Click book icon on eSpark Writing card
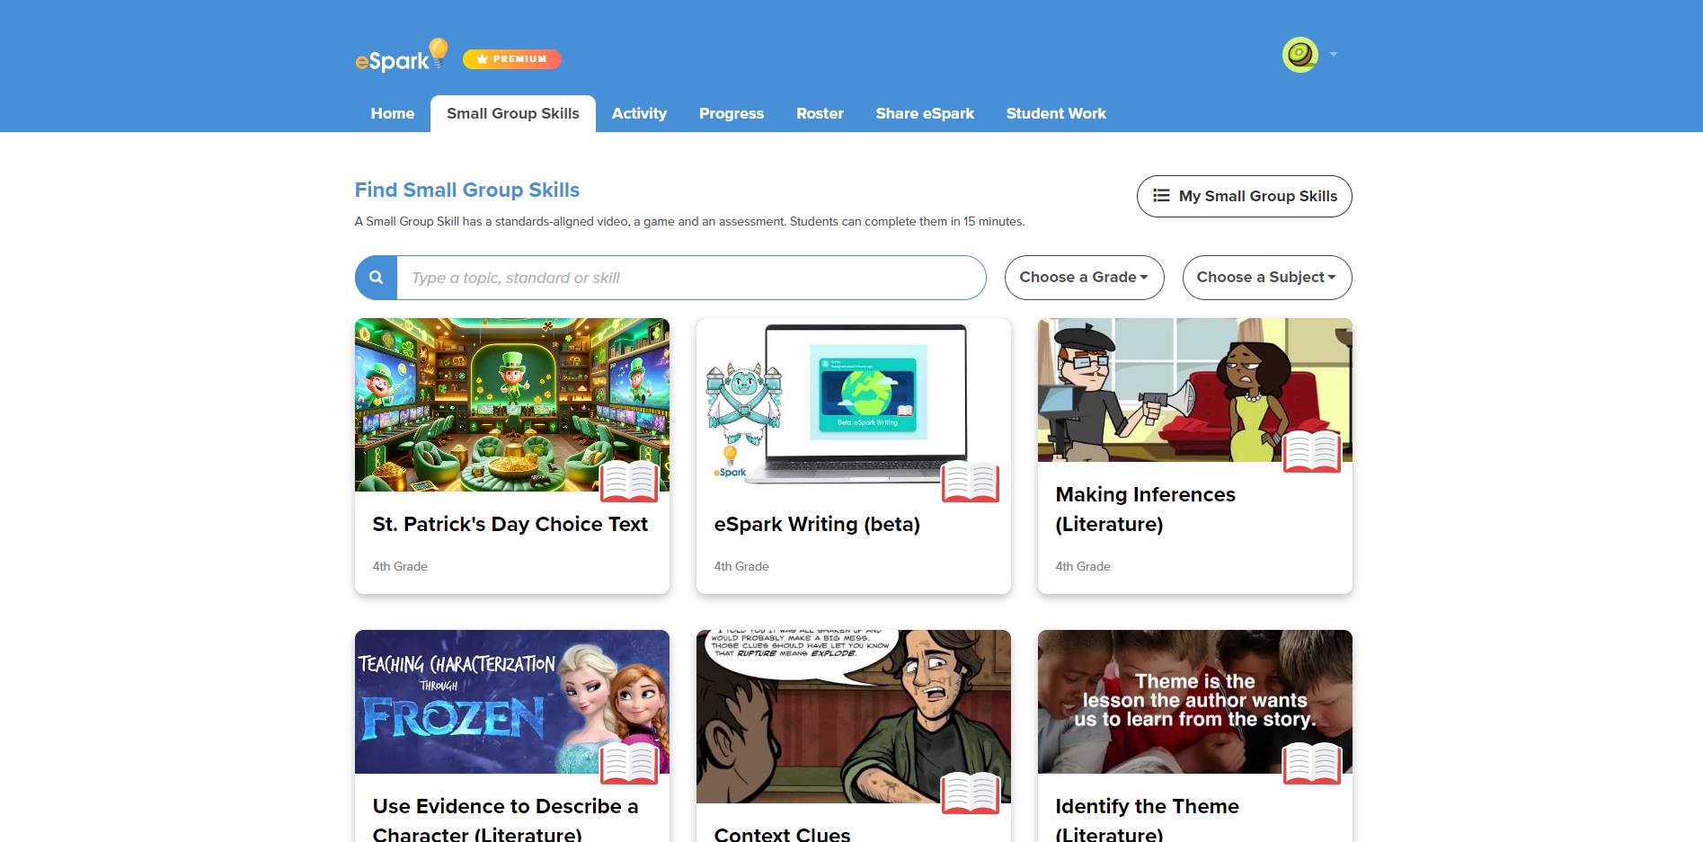Screen dimensions: 1703x842 (971, 481)
